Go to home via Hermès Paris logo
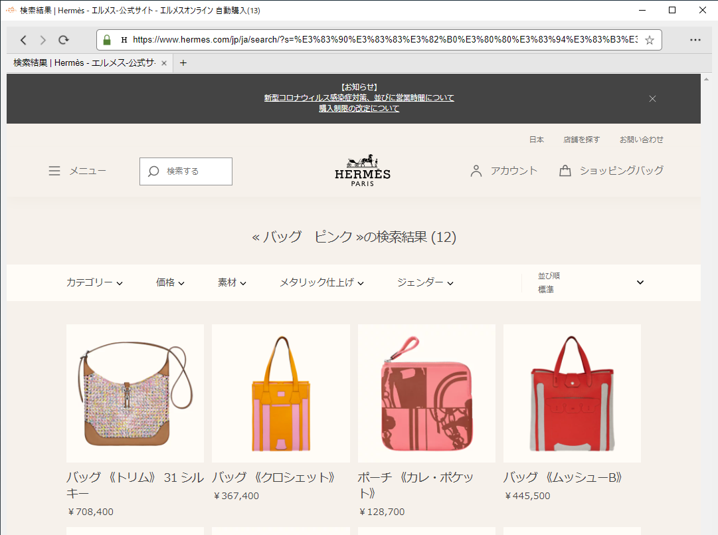The image size is (718, 535). pos(363,170)
